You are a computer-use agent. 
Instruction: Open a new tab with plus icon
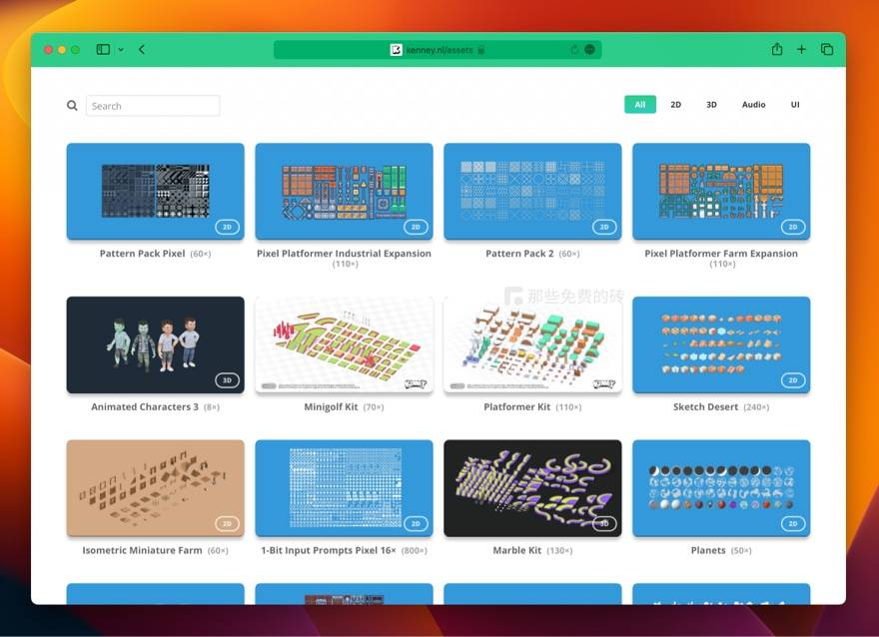pos(802,49)
